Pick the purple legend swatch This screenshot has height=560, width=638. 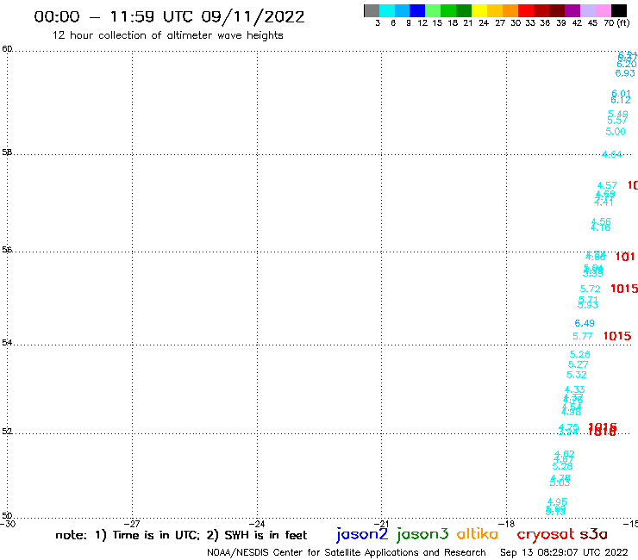(572, 10)
